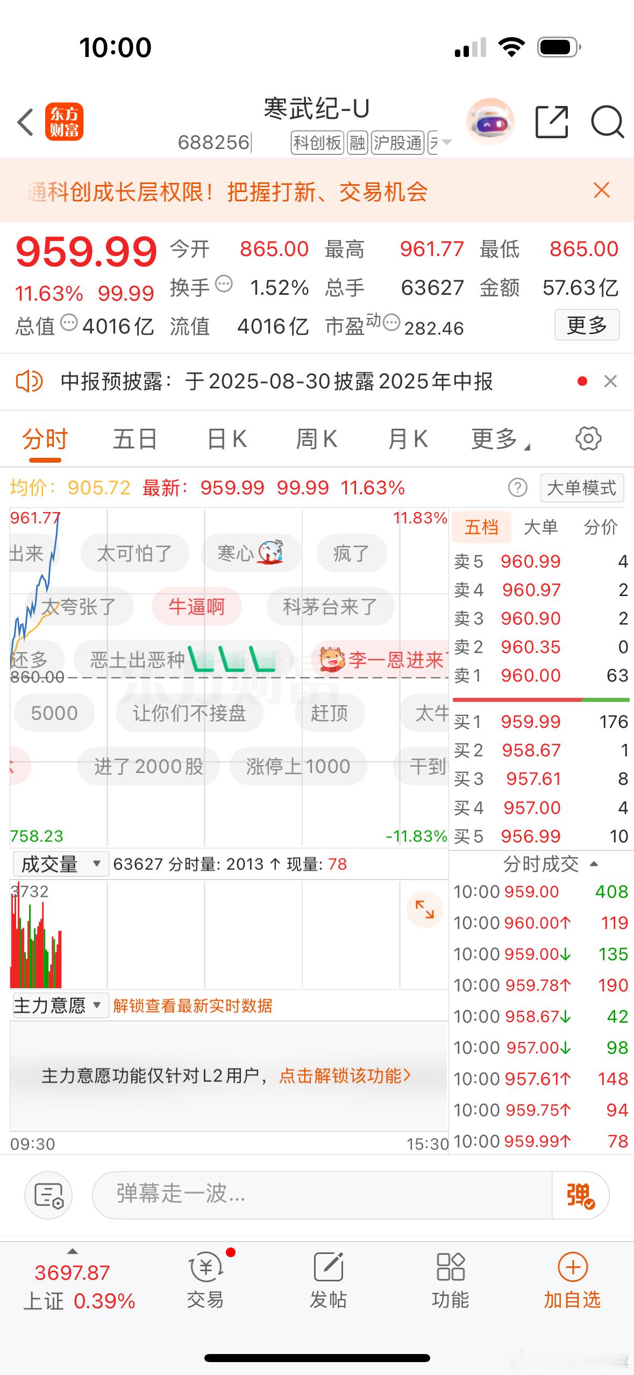The height and width of the screenshot is (1375, 634).
Task: Tap the 上证 3697.87 index readout
Action: [x=79, y=1287]
